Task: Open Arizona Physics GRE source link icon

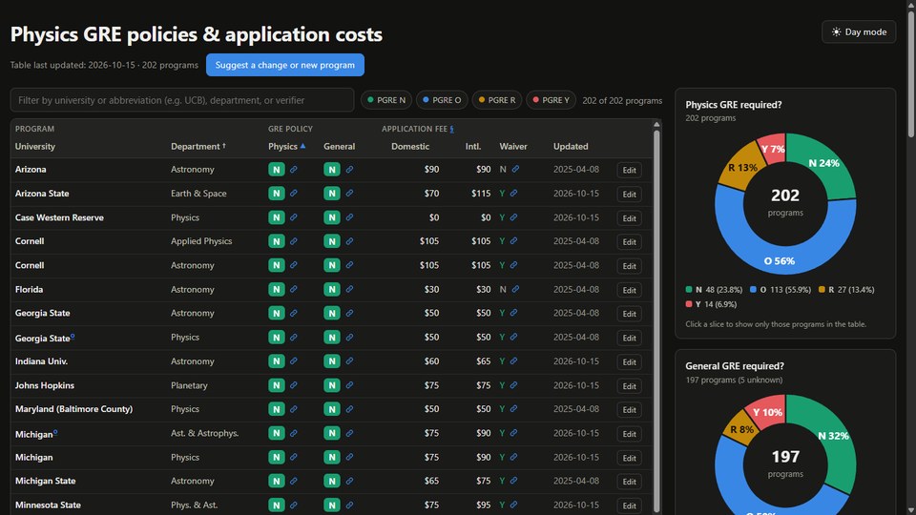Action: pos(293,170)
